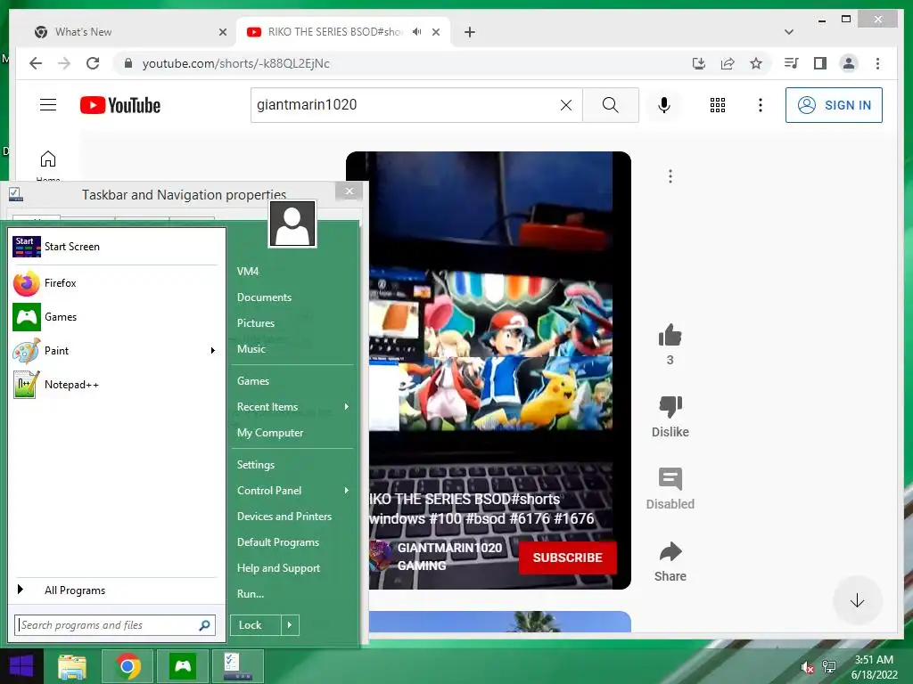
Task: Click the Home icon in YouTube sidebar
Action: (48, 159)
